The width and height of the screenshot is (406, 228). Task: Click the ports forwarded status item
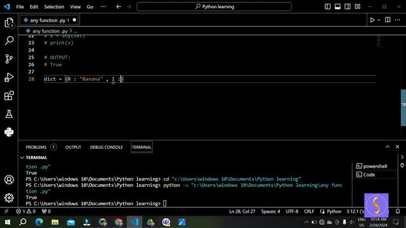[x=46, y=211]
